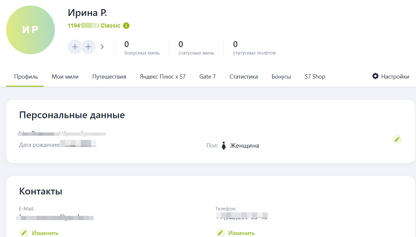Click the pencil icon beside E-Mail Изменить
The width and height of the screenshot is (416, 237).
(24, 233)
